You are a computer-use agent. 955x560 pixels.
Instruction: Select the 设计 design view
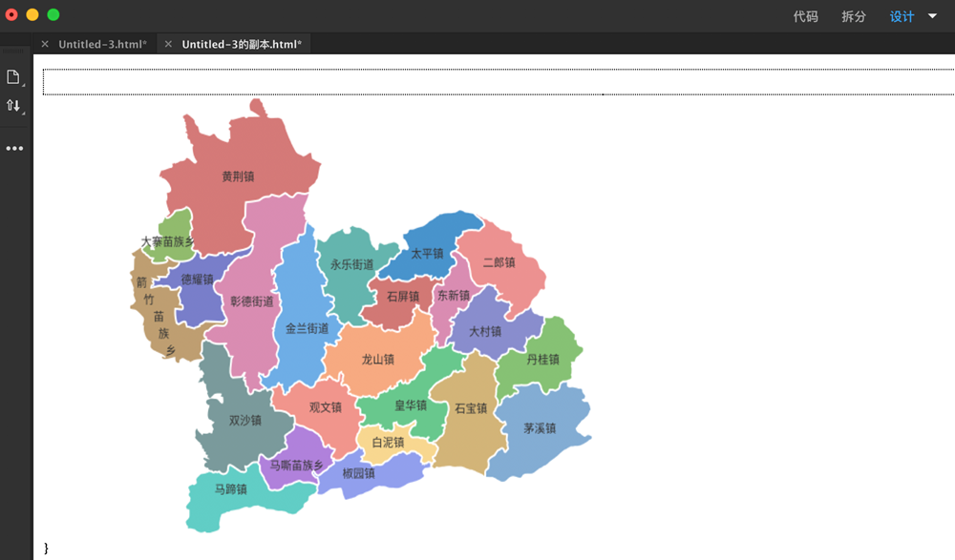pos(902,16)
